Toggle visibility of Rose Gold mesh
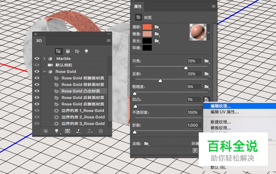This screenshot has width=276, height=174. pos(37,72)
